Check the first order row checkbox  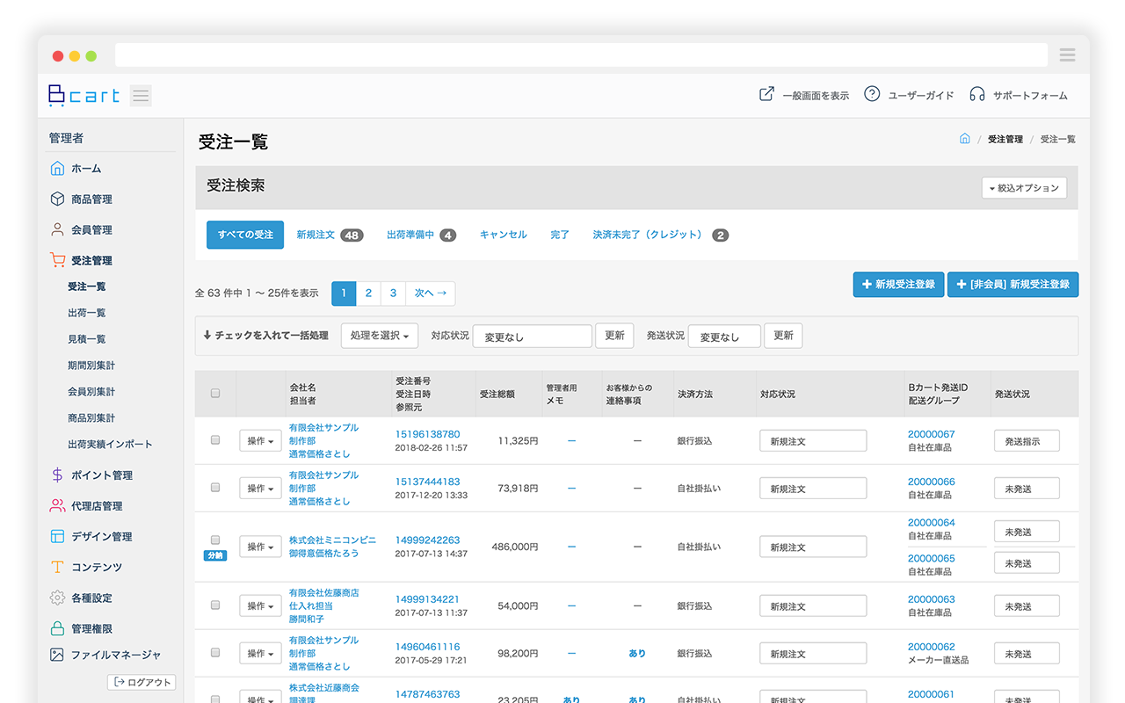(x=214, y=439)
